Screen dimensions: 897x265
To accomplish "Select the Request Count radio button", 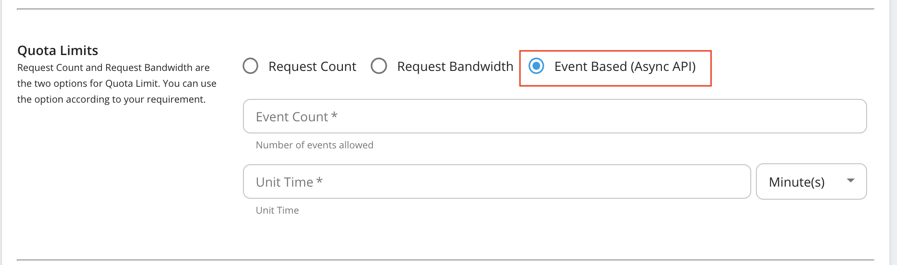I will click(250, 66).
